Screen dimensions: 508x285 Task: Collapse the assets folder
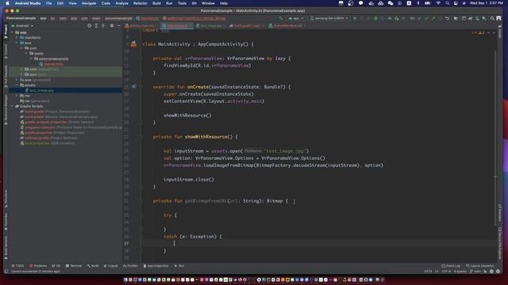[x=17, y=85]
